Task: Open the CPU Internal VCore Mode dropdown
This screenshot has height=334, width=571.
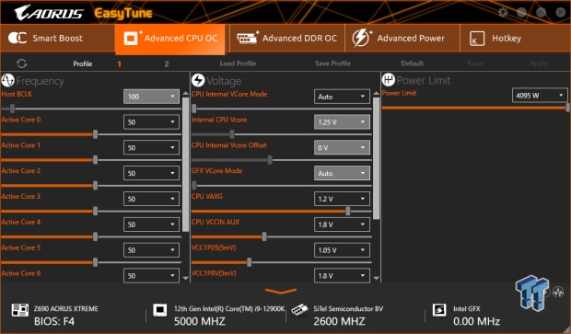Action: [342, 97]
